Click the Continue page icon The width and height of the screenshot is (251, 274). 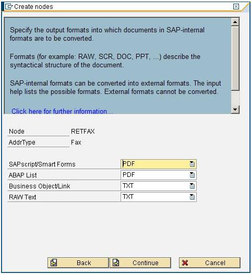tap(116, 263)
